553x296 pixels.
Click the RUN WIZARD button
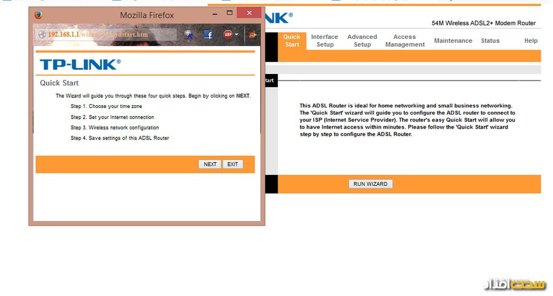370,184
